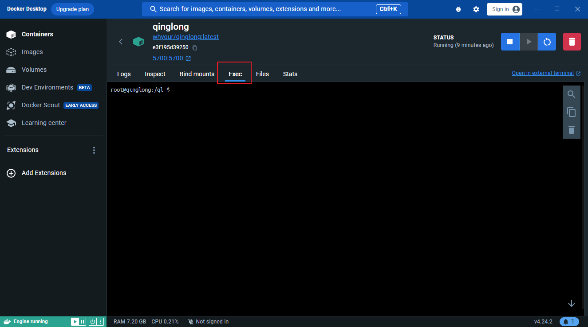
Task: Open the Volumes section
Action: point(33,70)
